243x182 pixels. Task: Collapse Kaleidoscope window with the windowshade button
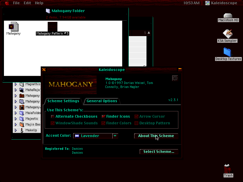point(180,69)
